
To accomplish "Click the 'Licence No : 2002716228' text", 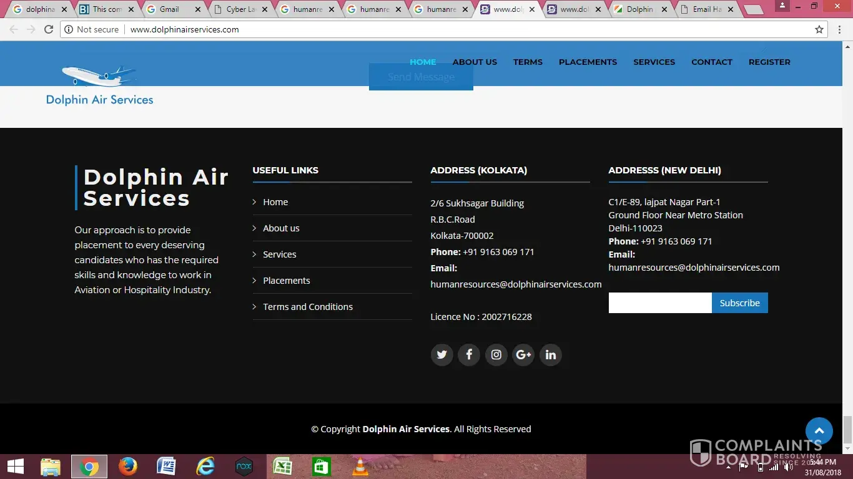I will pos(481,317).
